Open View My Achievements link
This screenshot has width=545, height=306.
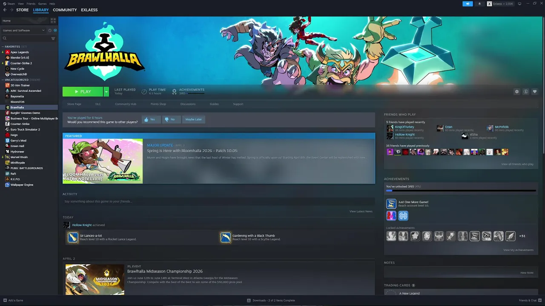pos(518,250)
